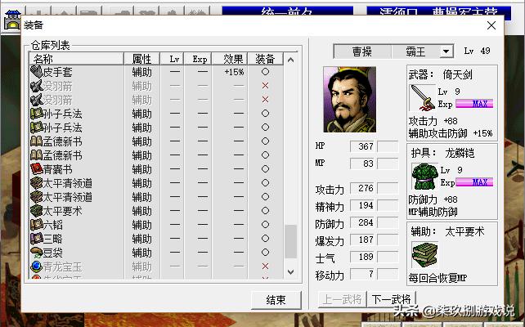Click the 上一武将 button
The height and width of the screenshot is (327, 525).
[x=342, y=299]
